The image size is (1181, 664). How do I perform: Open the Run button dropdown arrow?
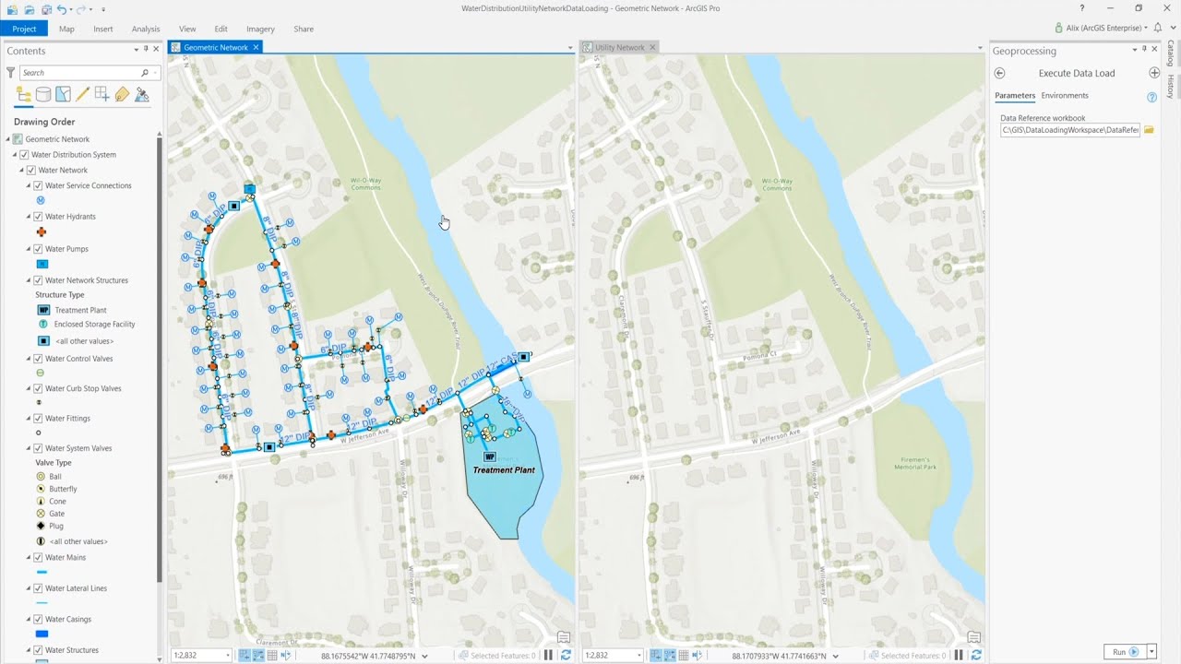click(1151, 651)
